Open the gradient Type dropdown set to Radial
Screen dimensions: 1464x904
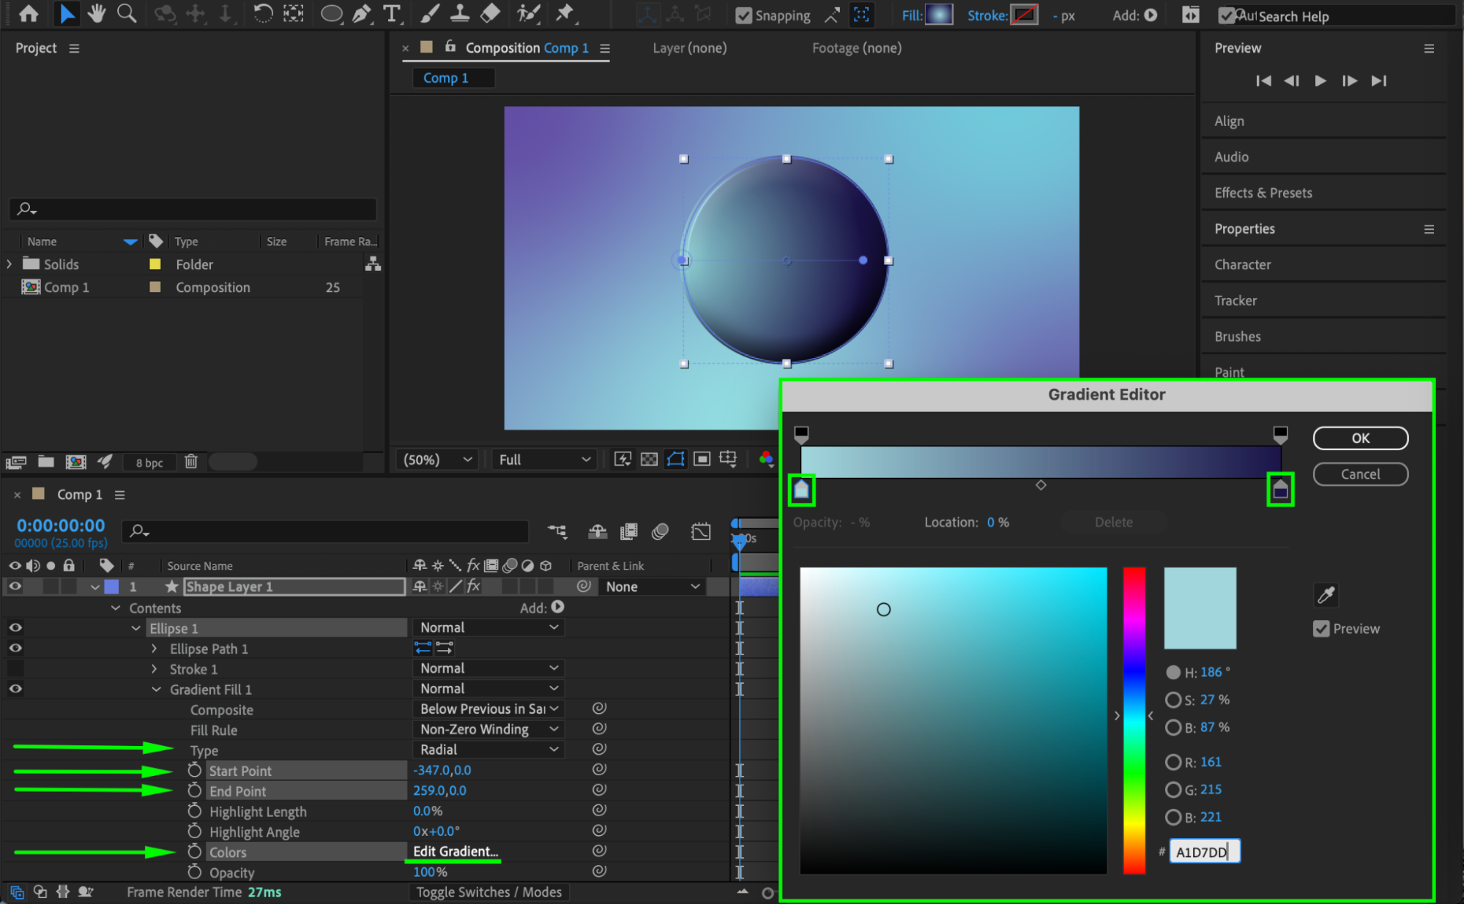pyautogui.click(x=488, y=750)
